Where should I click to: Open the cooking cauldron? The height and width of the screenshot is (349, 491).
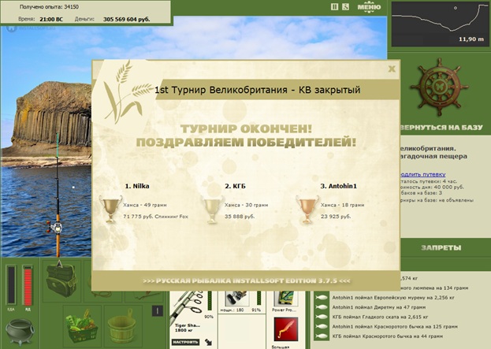(20, 331)
